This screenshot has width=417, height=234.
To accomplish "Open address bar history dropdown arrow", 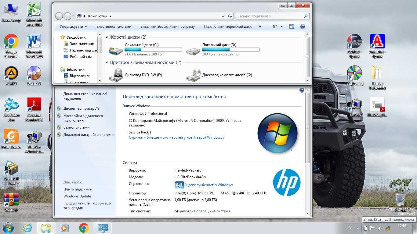I will [x=223, y=16].
